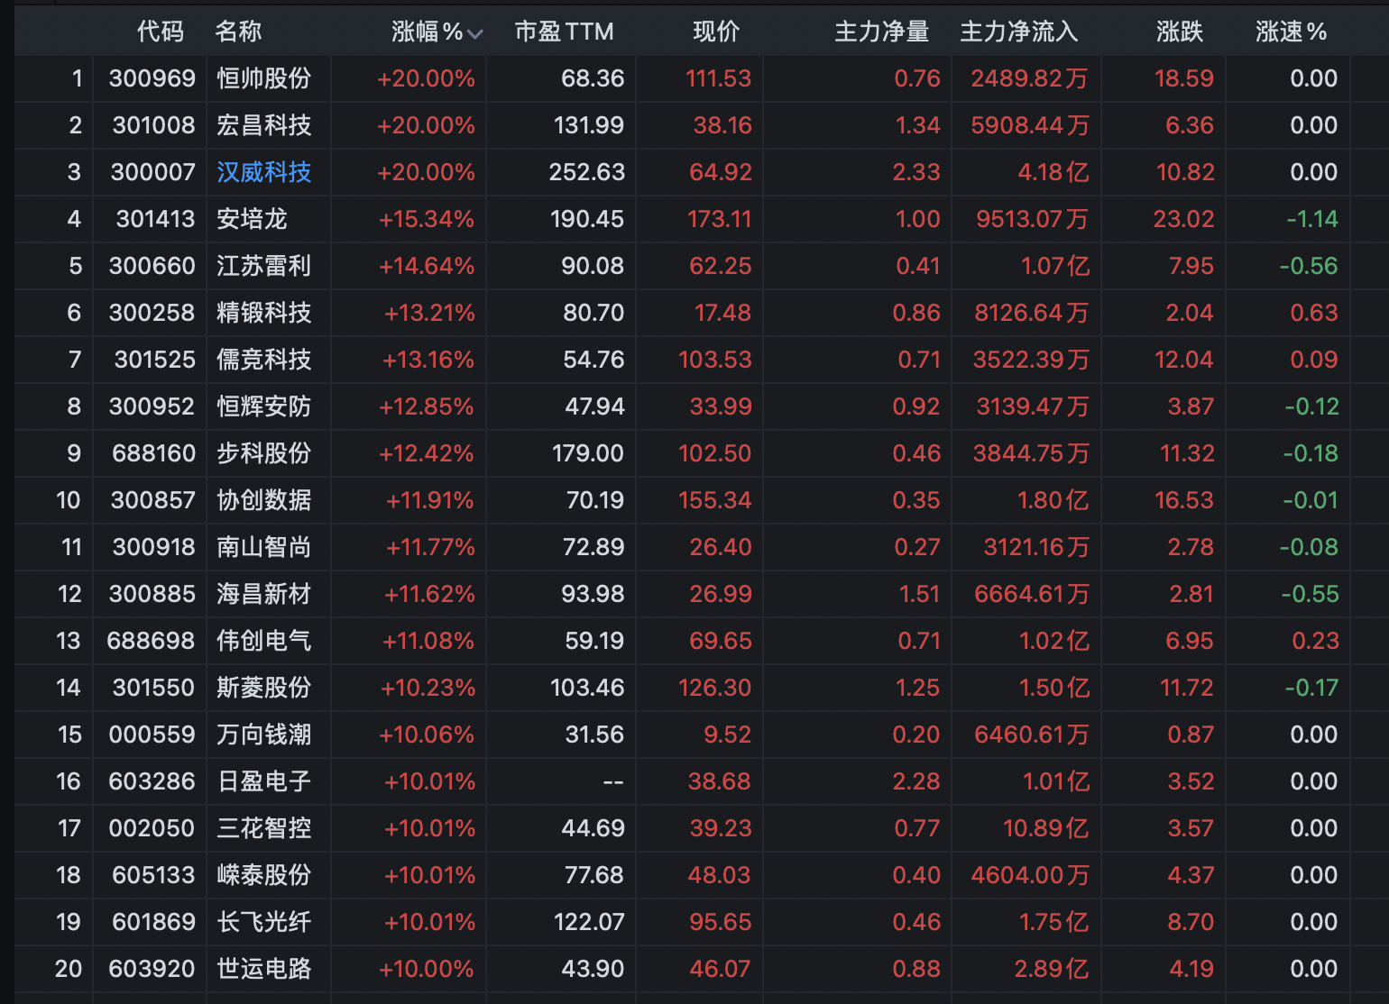Click the 代码 column header

click(x=160, y=32)
